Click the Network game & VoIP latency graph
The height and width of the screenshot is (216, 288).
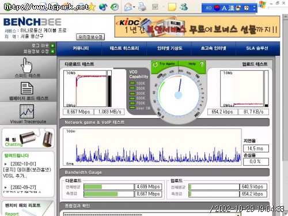click(x=152, y=147)
